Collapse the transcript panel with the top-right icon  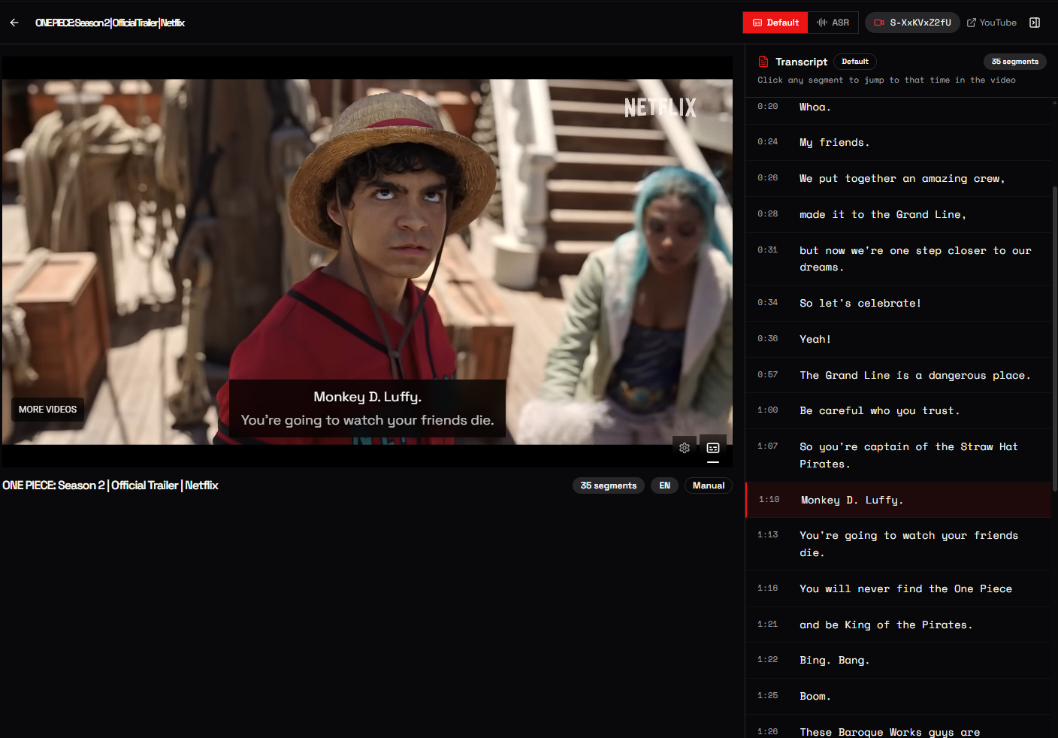click(1035, 22)
